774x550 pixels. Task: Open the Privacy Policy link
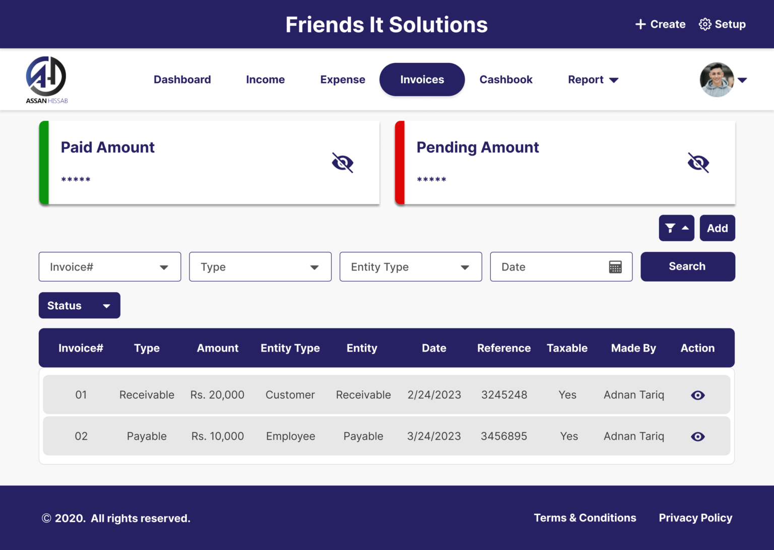(x=695, y=518)
